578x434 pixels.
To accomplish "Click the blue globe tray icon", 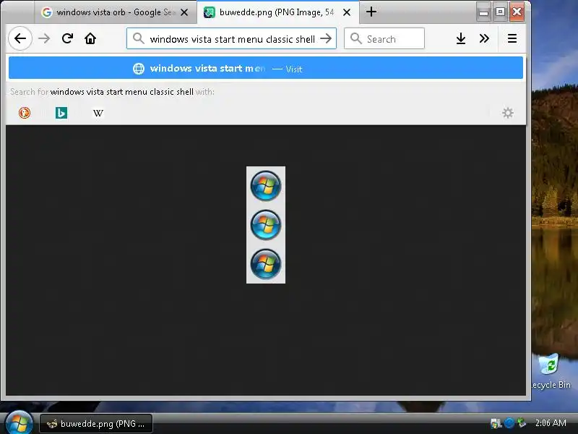I will 509,423.
